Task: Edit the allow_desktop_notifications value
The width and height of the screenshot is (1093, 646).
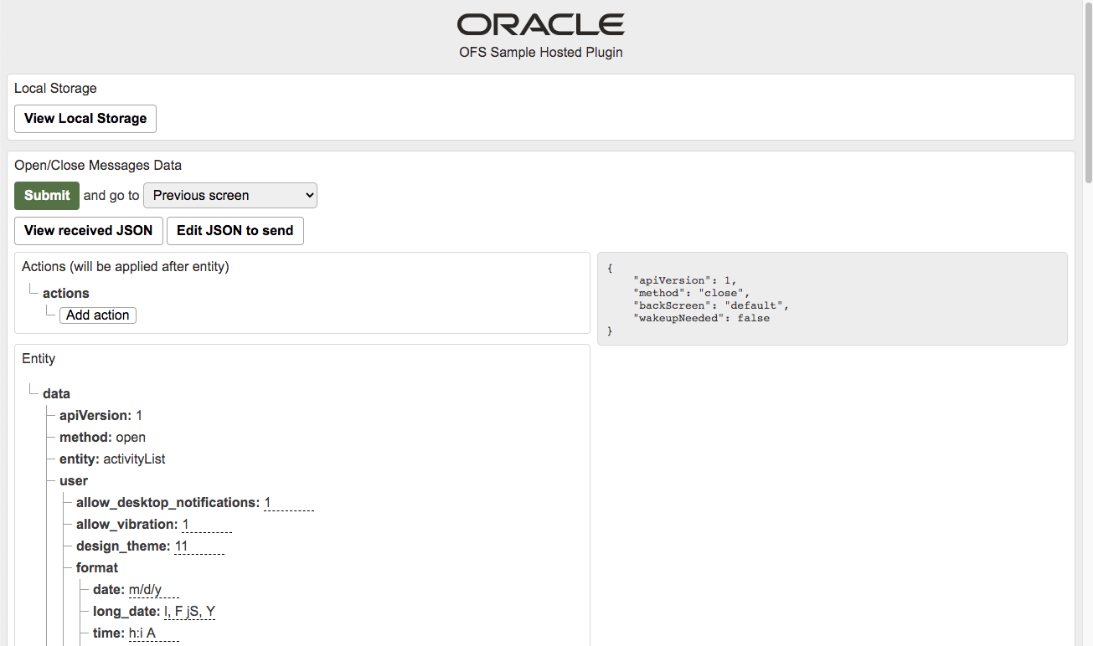Action: click(288, 502)
